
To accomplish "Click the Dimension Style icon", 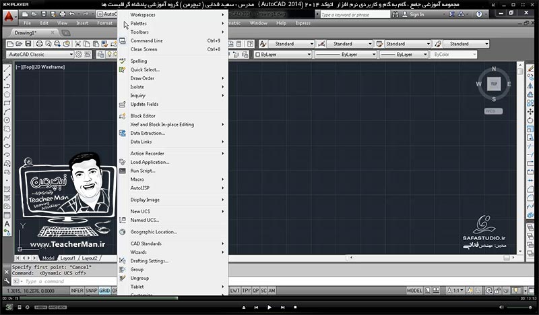I will [321, 44].
